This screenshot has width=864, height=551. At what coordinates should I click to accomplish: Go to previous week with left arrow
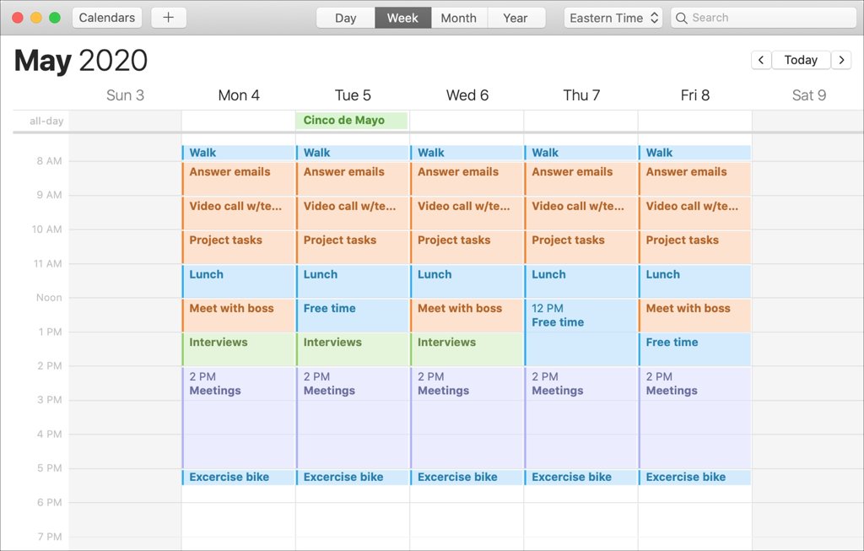[x=761, y=60]
